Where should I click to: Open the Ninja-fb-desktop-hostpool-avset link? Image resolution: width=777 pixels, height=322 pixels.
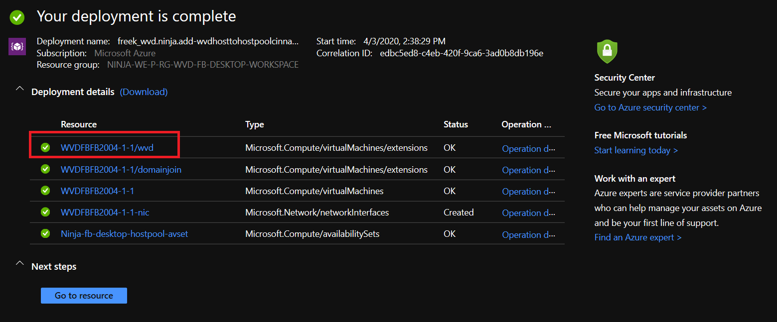click(x=124, y=234)
